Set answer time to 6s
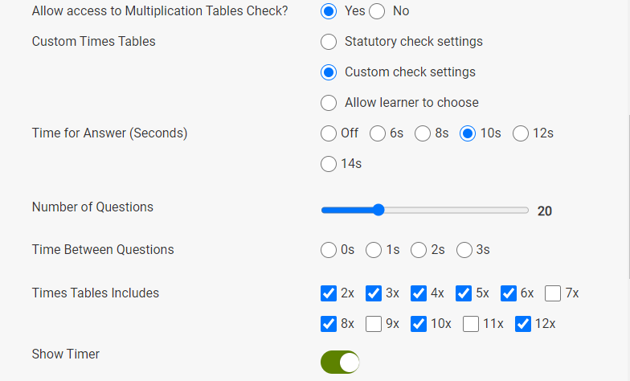The height and width of the screenshot is (381, 630). 378,133
